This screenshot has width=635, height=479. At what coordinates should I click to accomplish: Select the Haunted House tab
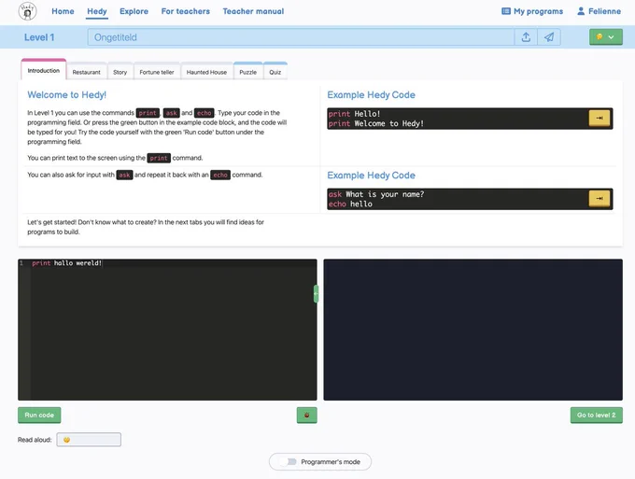click(206, 72)
